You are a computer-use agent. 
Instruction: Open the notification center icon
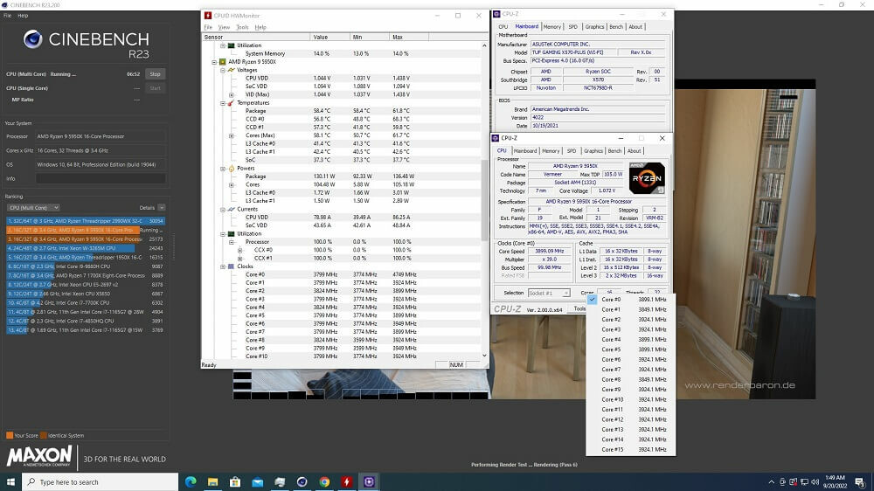[860, 482]
